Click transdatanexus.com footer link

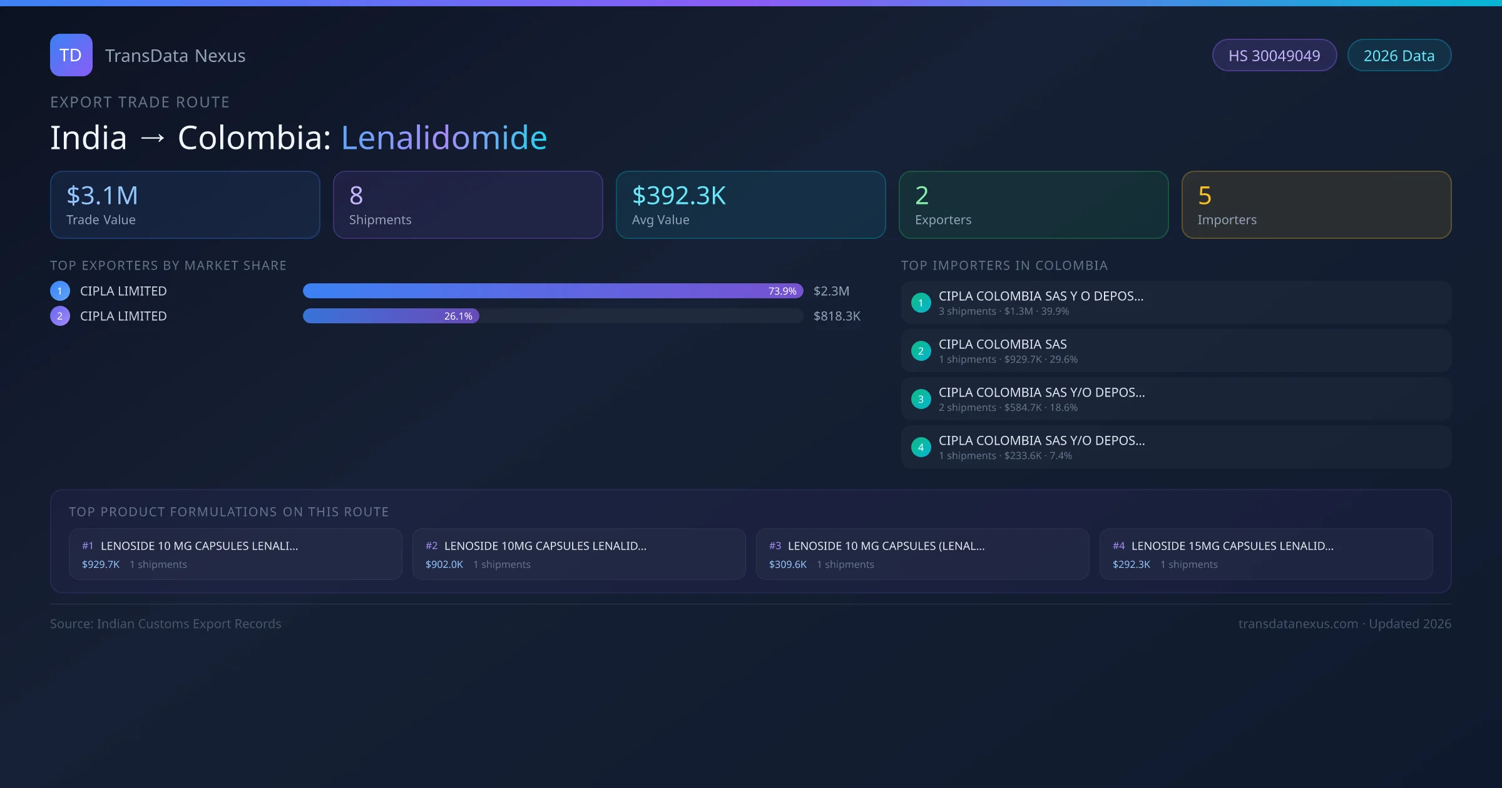click(x=1298, y=624)
